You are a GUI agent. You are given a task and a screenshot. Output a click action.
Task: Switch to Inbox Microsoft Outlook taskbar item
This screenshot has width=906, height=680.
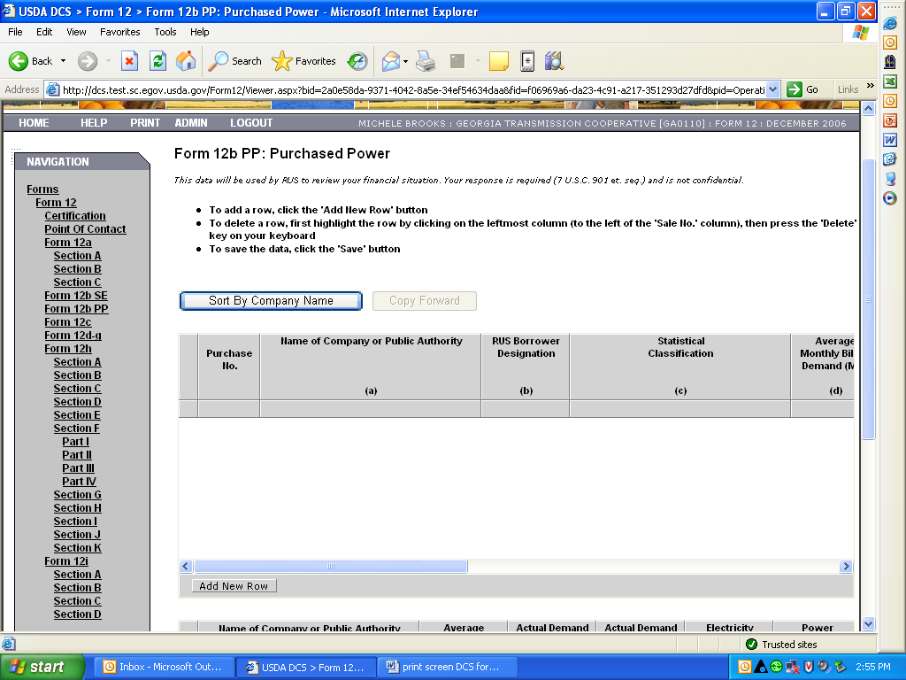point(165,667)
